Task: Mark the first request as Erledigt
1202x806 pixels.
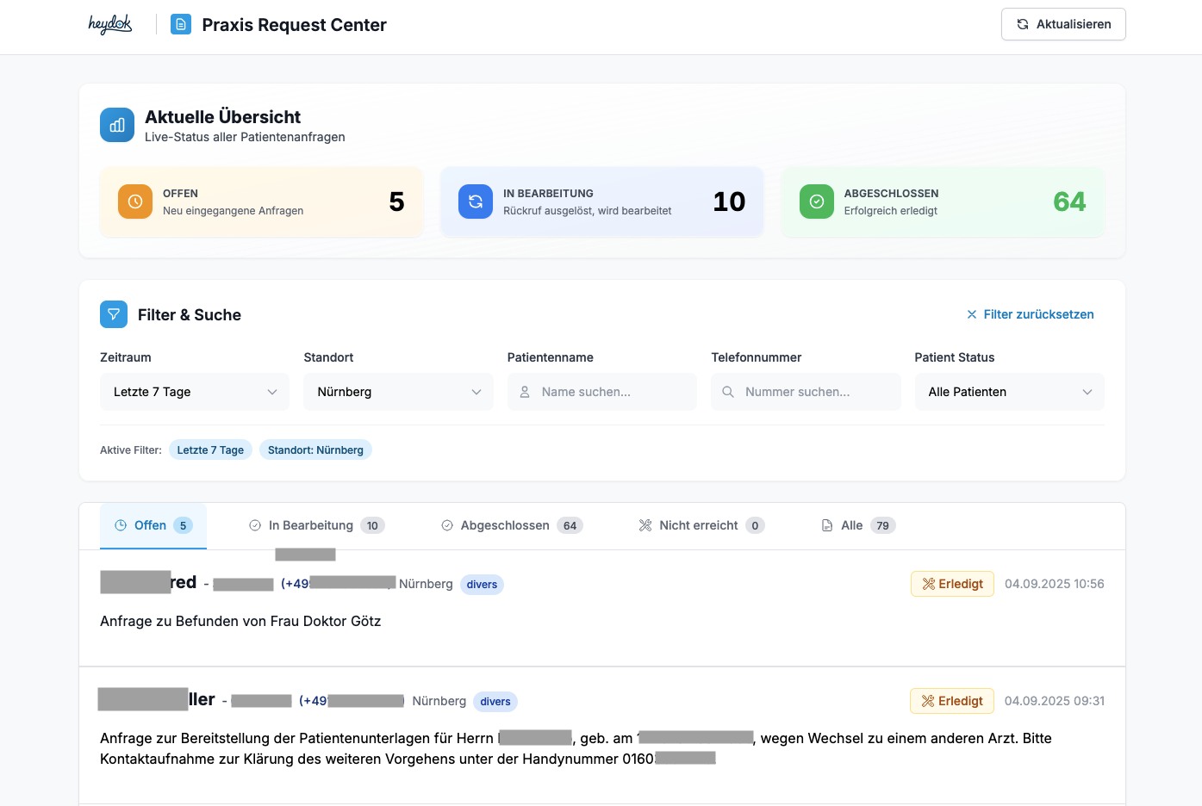Action: 952,584
